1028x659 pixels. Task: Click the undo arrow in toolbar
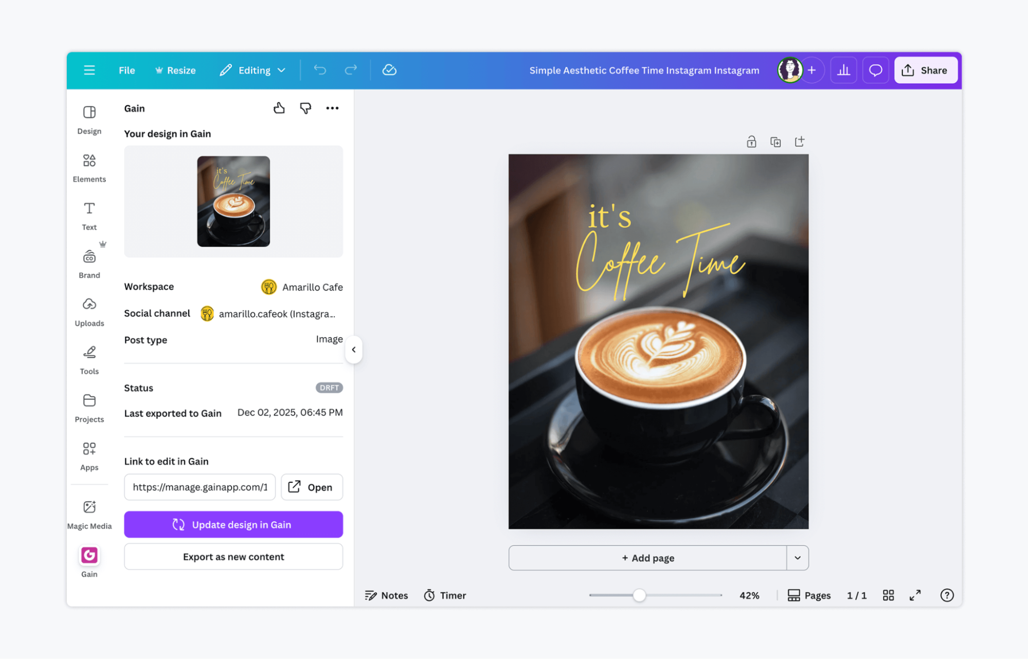coord(320,70)
